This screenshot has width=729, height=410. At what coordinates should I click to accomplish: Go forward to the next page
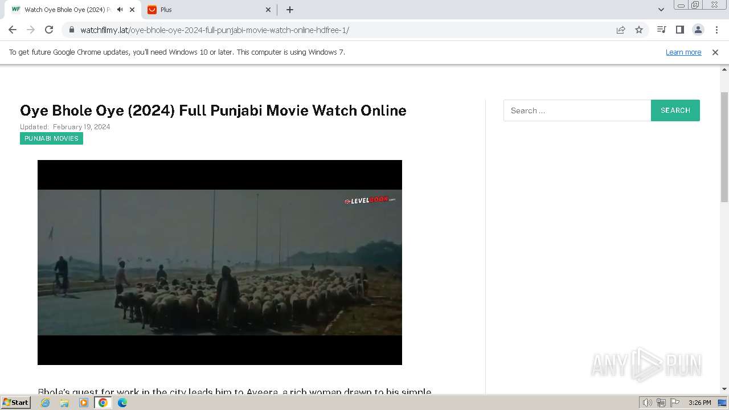pos(31,30)
